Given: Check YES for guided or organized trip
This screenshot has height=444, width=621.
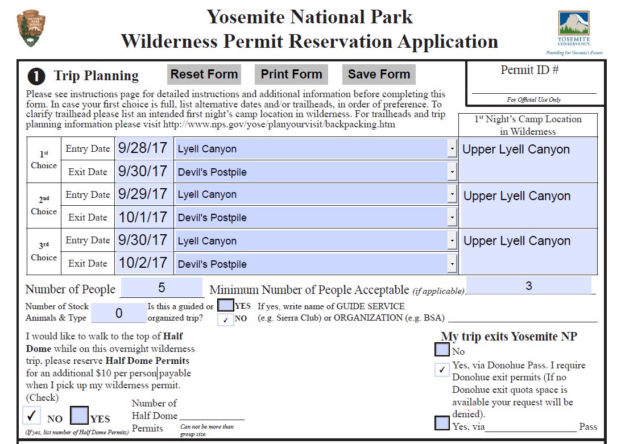Looking at the screenshot, I should (226, 305).
